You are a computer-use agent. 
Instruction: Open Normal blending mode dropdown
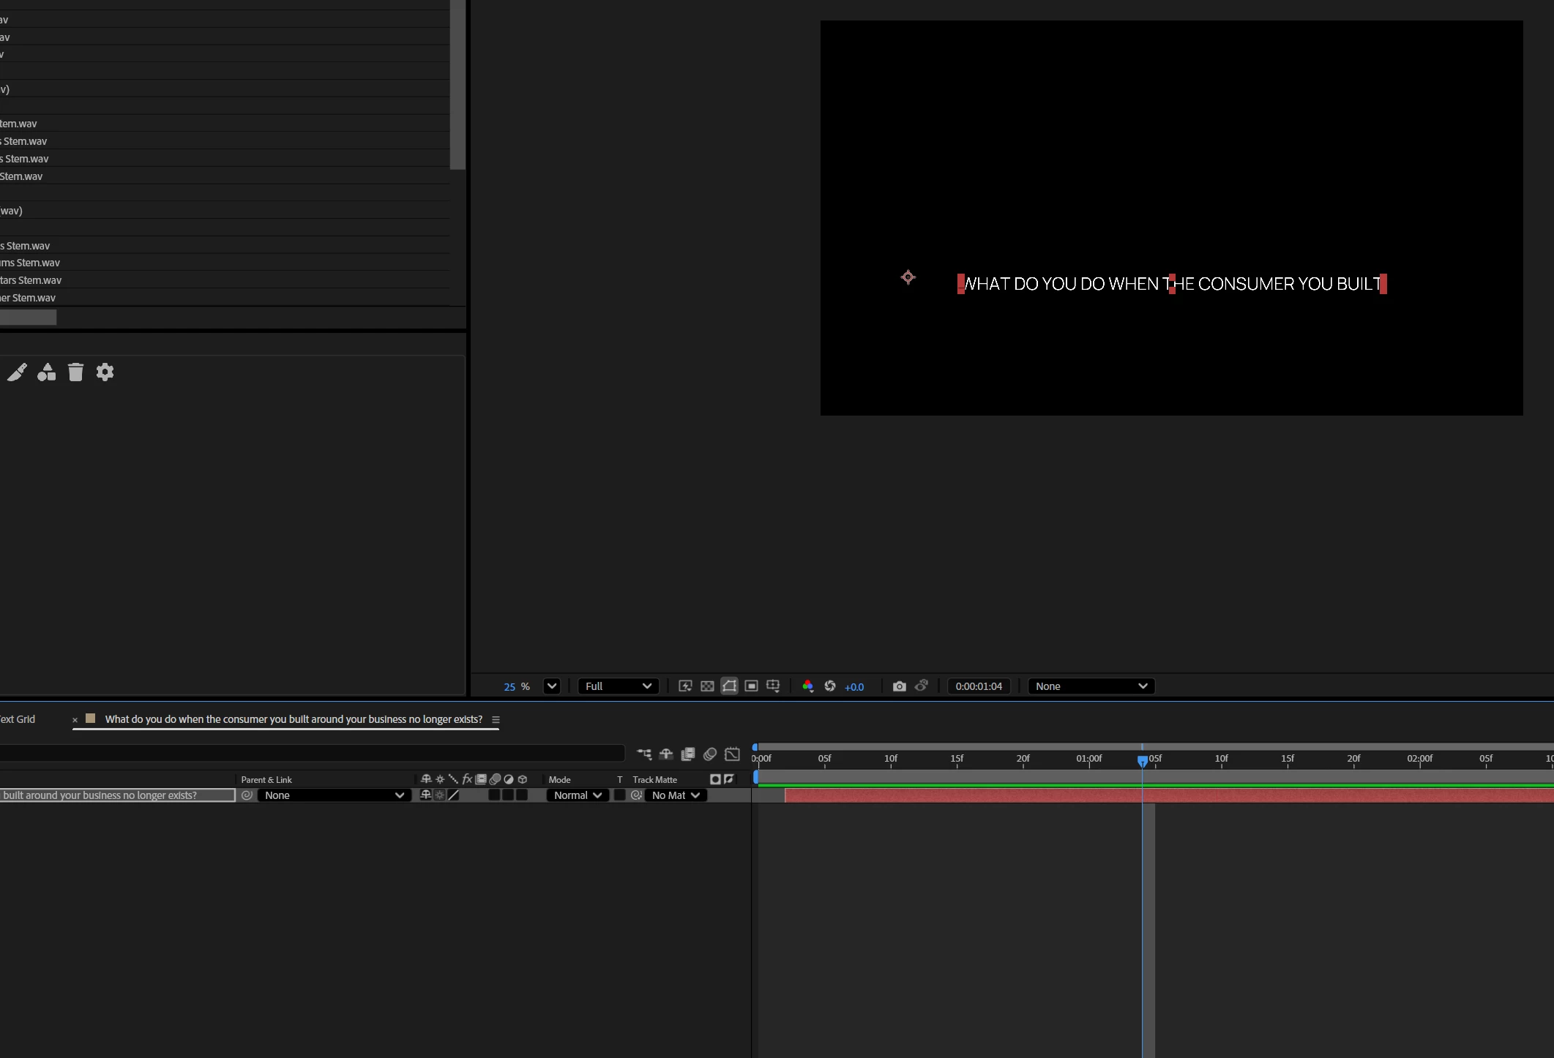click(x=578, y=795)
